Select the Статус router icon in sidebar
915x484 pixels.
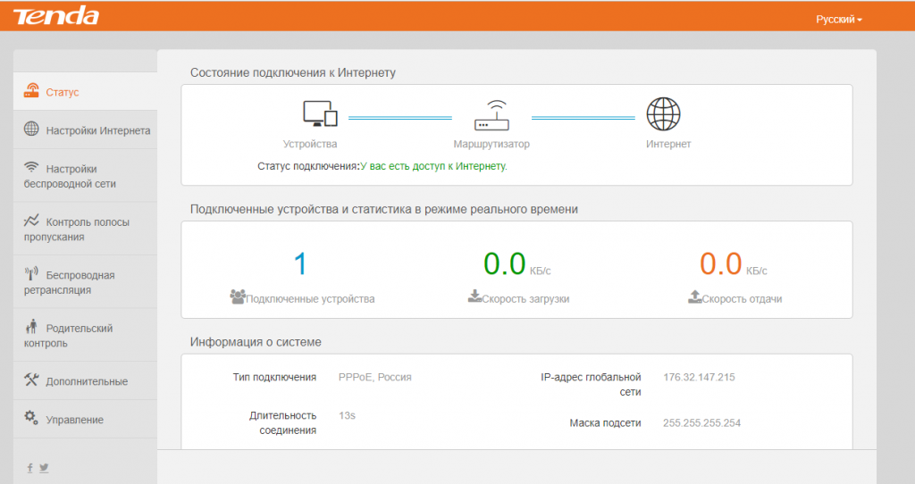point(31,90)
